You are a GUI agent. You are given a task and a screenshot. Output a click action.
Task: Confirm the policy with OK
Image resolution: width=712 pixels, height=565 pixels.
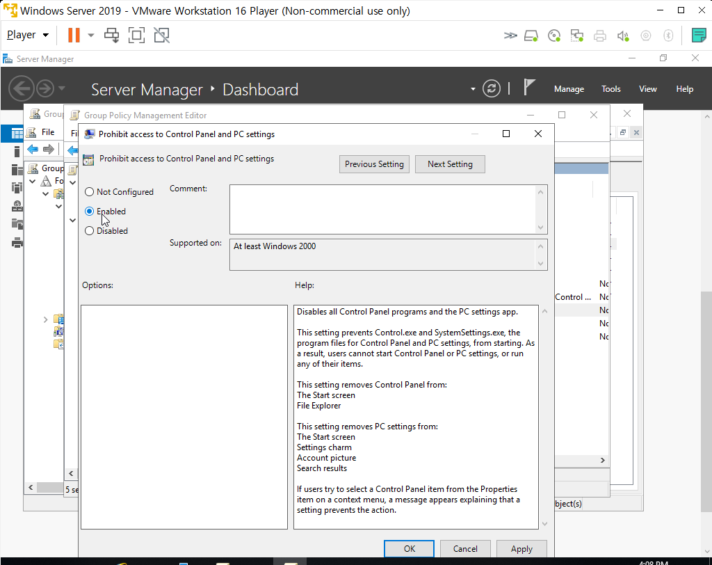click(409, 548)
